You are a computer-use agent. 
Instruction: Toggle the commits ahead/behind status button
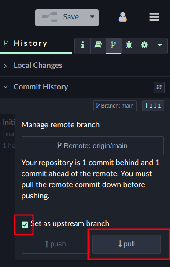point(153,106)
